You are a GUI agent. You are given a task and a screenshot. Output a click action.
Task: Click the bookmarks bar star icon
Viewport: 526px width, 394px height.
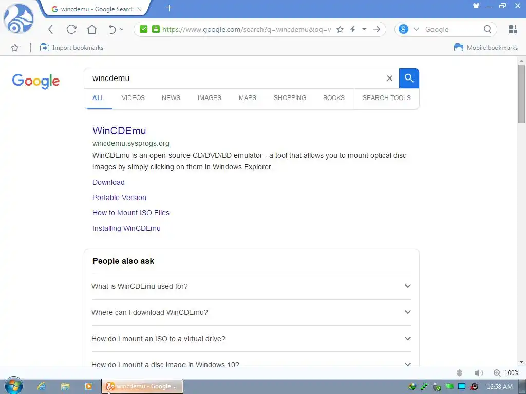(x=15, y=48)
